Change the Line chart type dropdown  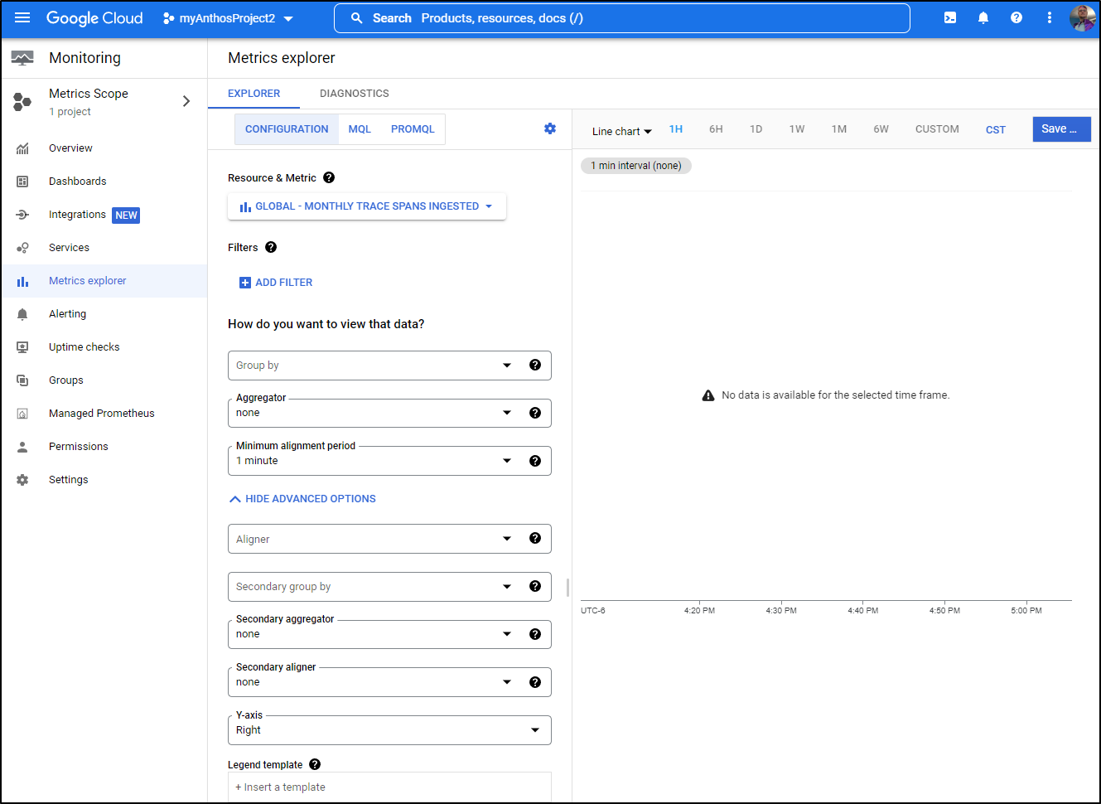click(x=621, y=131)
